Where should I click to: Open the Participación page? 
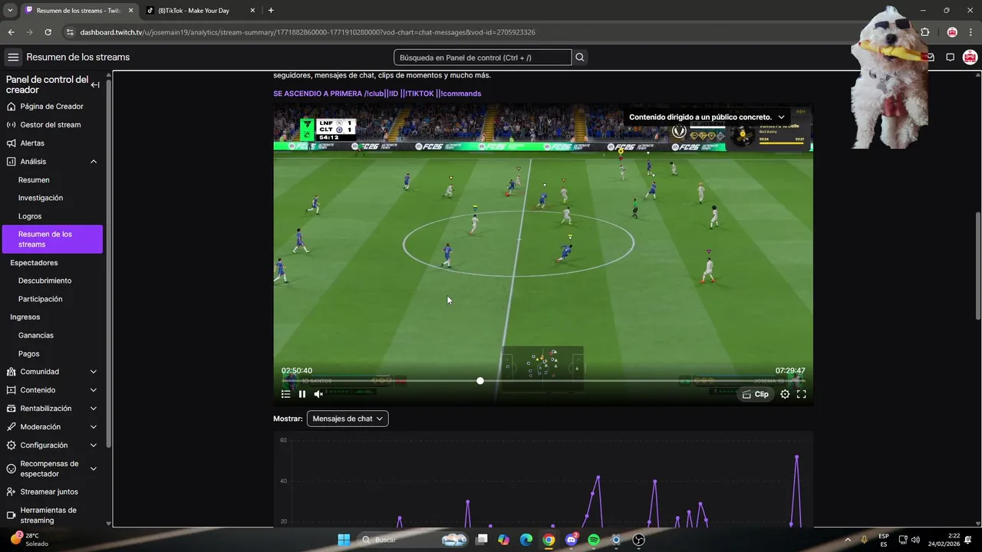pyautogui.click(x=41, y=299)
